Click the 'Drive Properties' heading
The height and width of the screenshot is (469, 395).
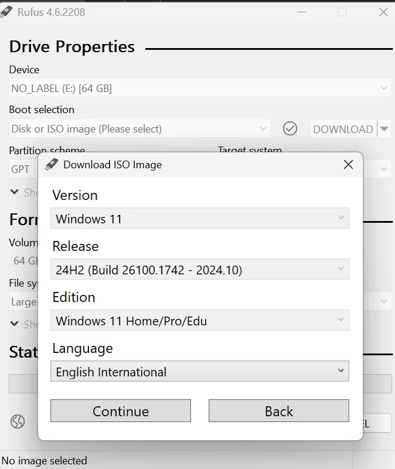(72, 47)
